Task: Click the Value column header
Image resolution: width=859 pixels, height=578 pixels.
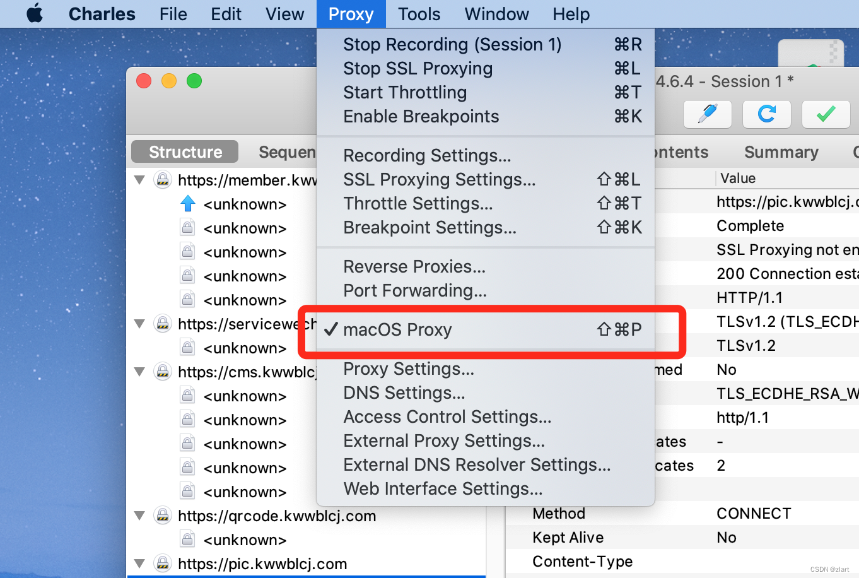Action: [737, 178]
